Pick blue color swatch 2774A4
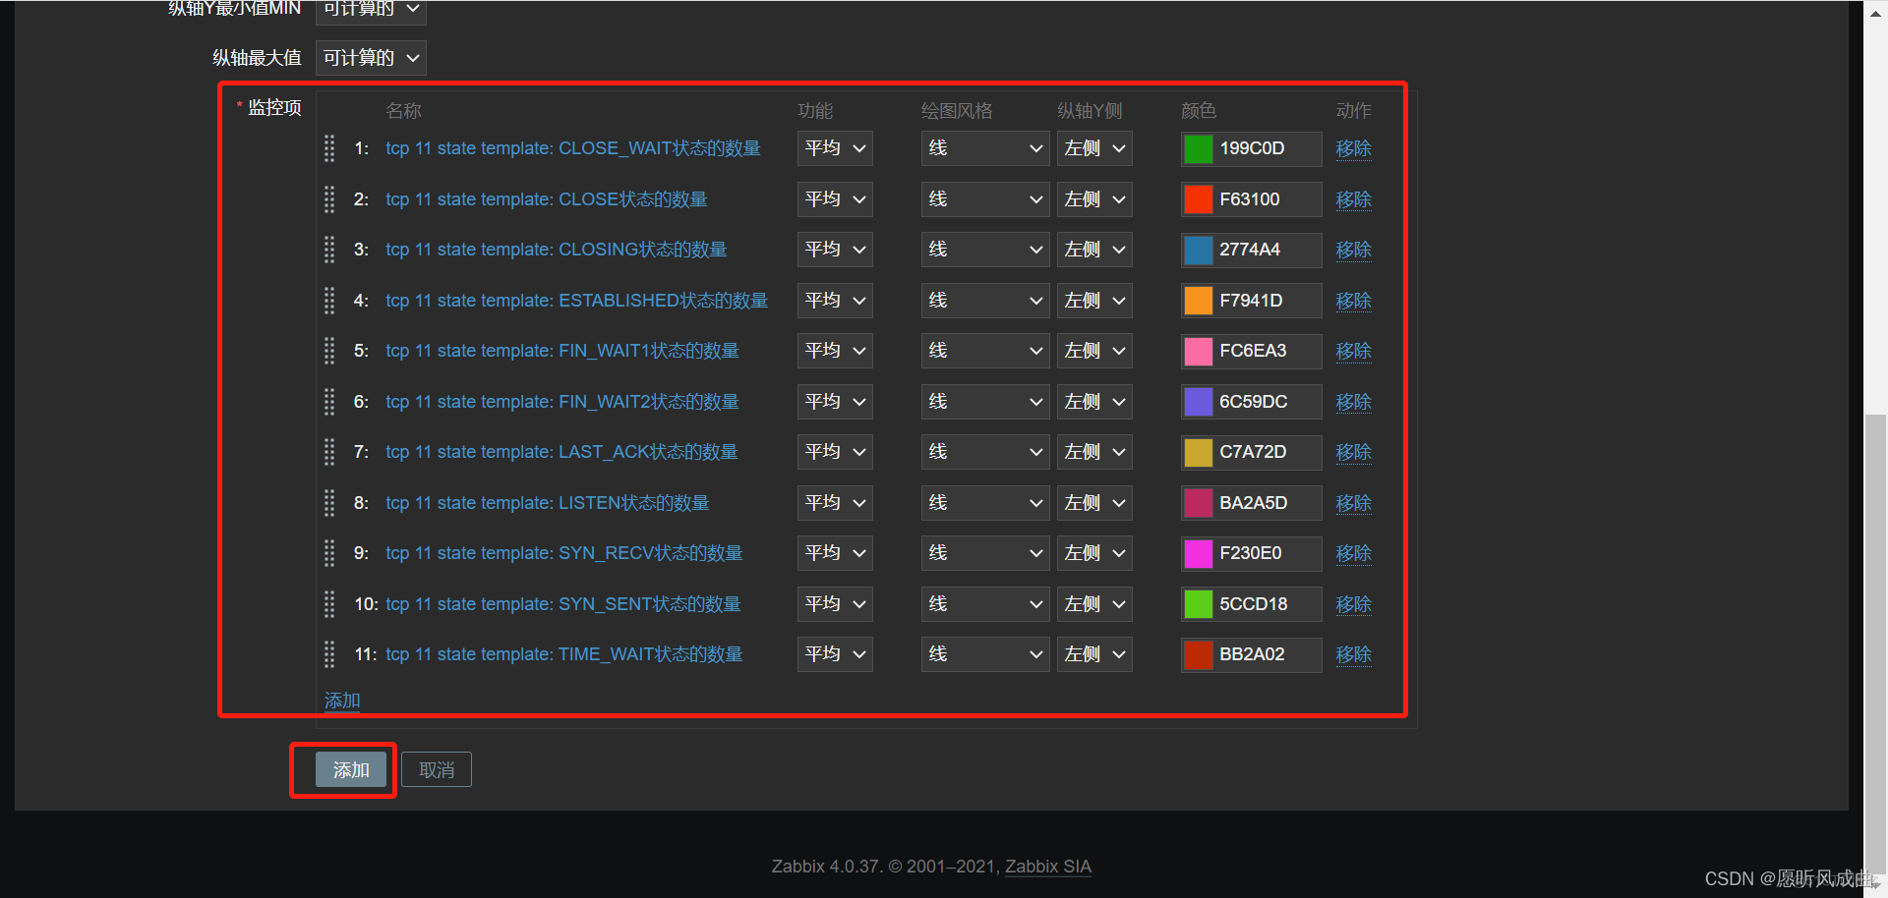The height and width of the screenshot is (898, 1888). (1198, 250)
